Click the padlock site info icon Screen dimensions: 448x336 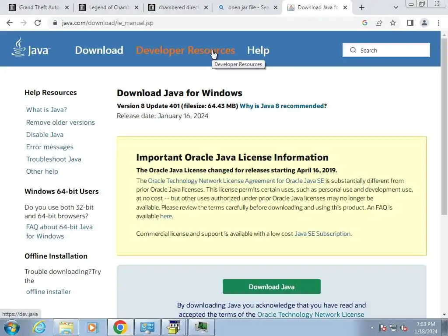(56, 23)
